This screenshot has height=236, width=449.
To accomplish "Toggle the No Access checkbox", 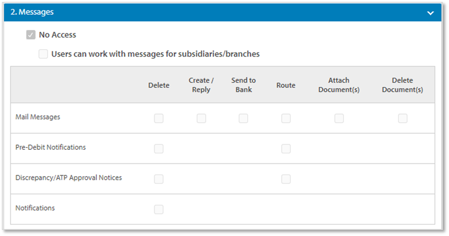I will point(31,35).
